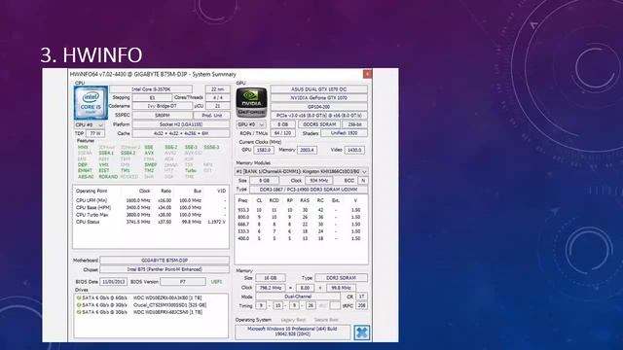Click the 22 nm process field

tap(218, 89)
